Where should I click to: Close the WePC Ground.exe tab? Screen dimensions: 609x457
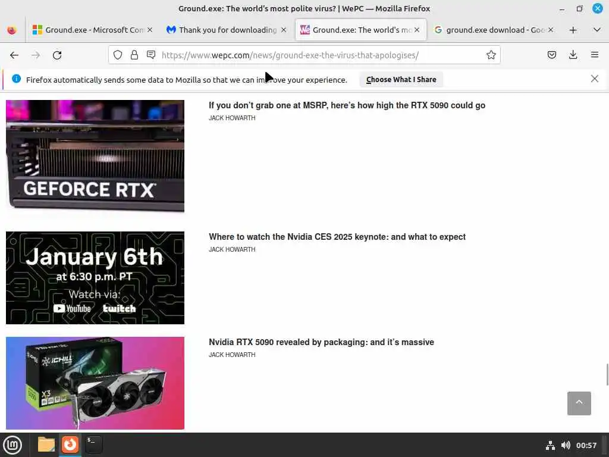417,30
